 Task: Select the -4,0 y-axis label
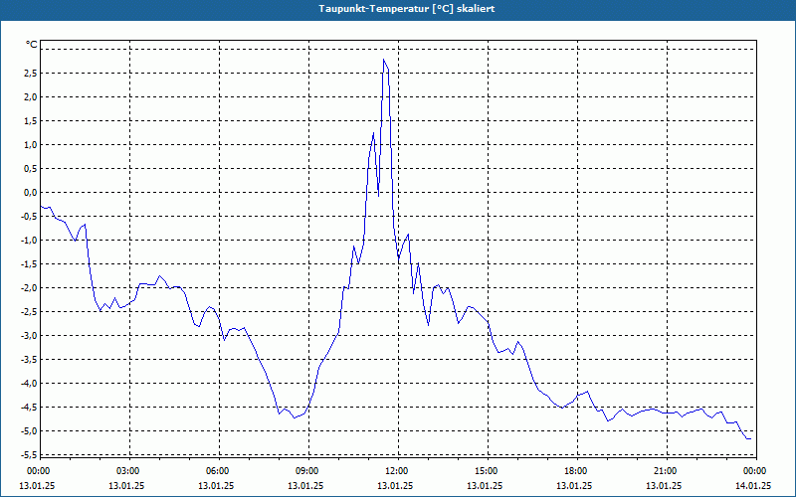click(x=29, y=383)
